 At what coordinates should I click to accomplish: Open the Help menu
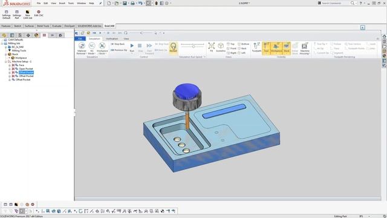[x=91, y=3]
